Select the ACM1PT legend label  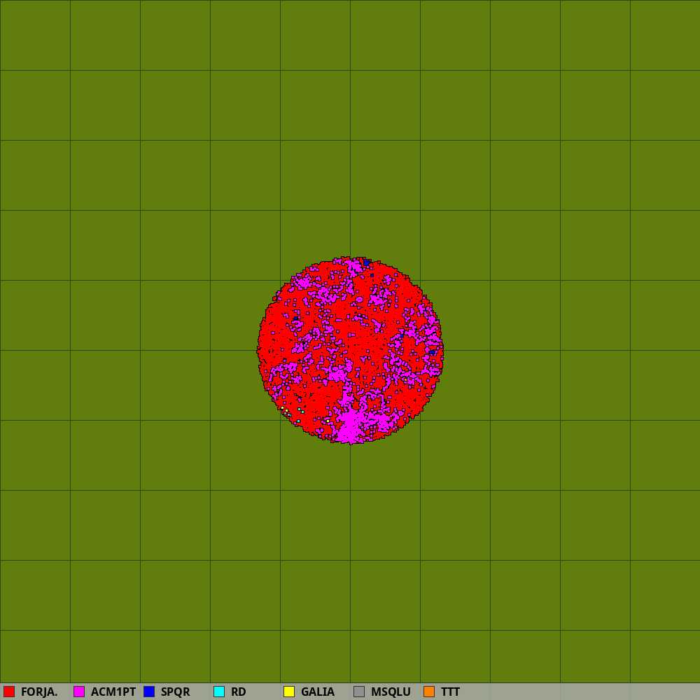click(113, 692)
